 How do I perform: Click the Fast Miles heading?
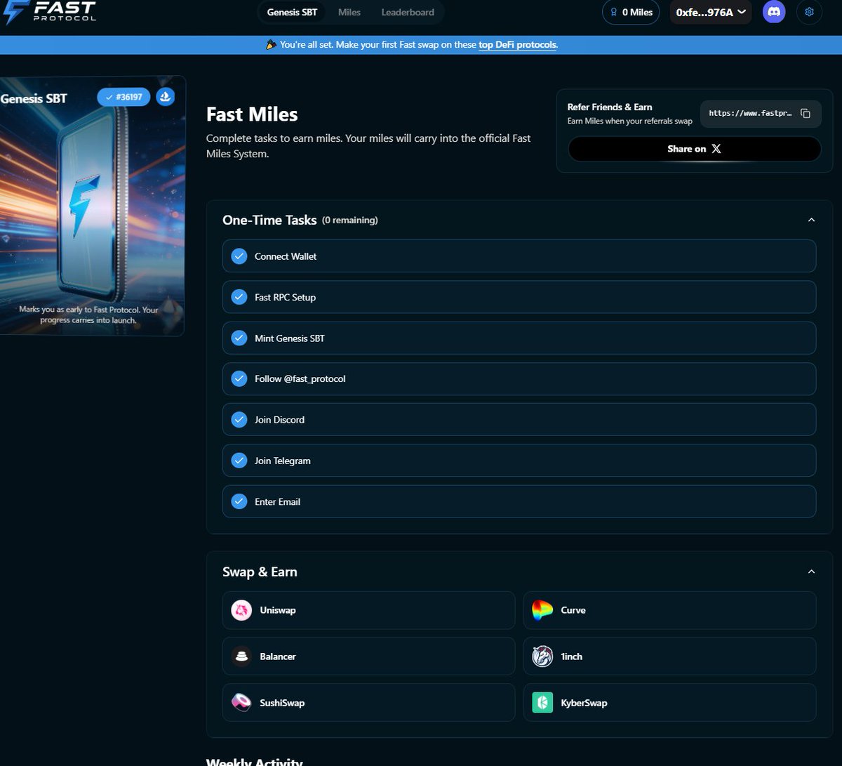[x=252, y=114]
